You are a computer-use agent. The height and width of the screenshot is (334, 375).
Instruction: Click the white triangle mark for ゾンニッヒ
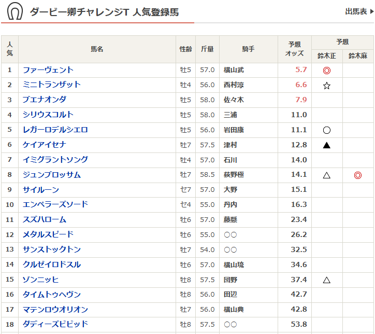327,280
